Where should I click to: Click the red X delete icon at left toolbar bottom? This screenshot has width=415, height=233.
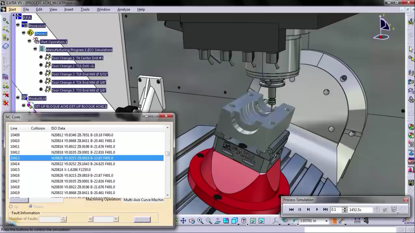(6, 103)
